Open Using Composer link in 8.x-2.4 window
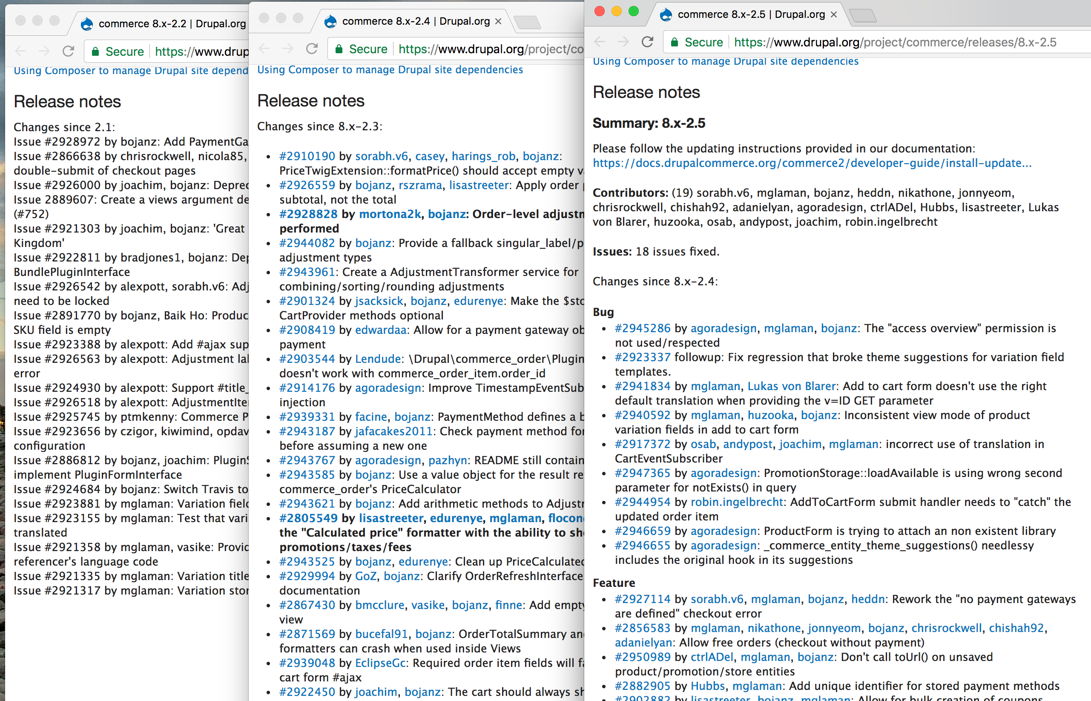The image size is (1091, 701). click(390, 70)
